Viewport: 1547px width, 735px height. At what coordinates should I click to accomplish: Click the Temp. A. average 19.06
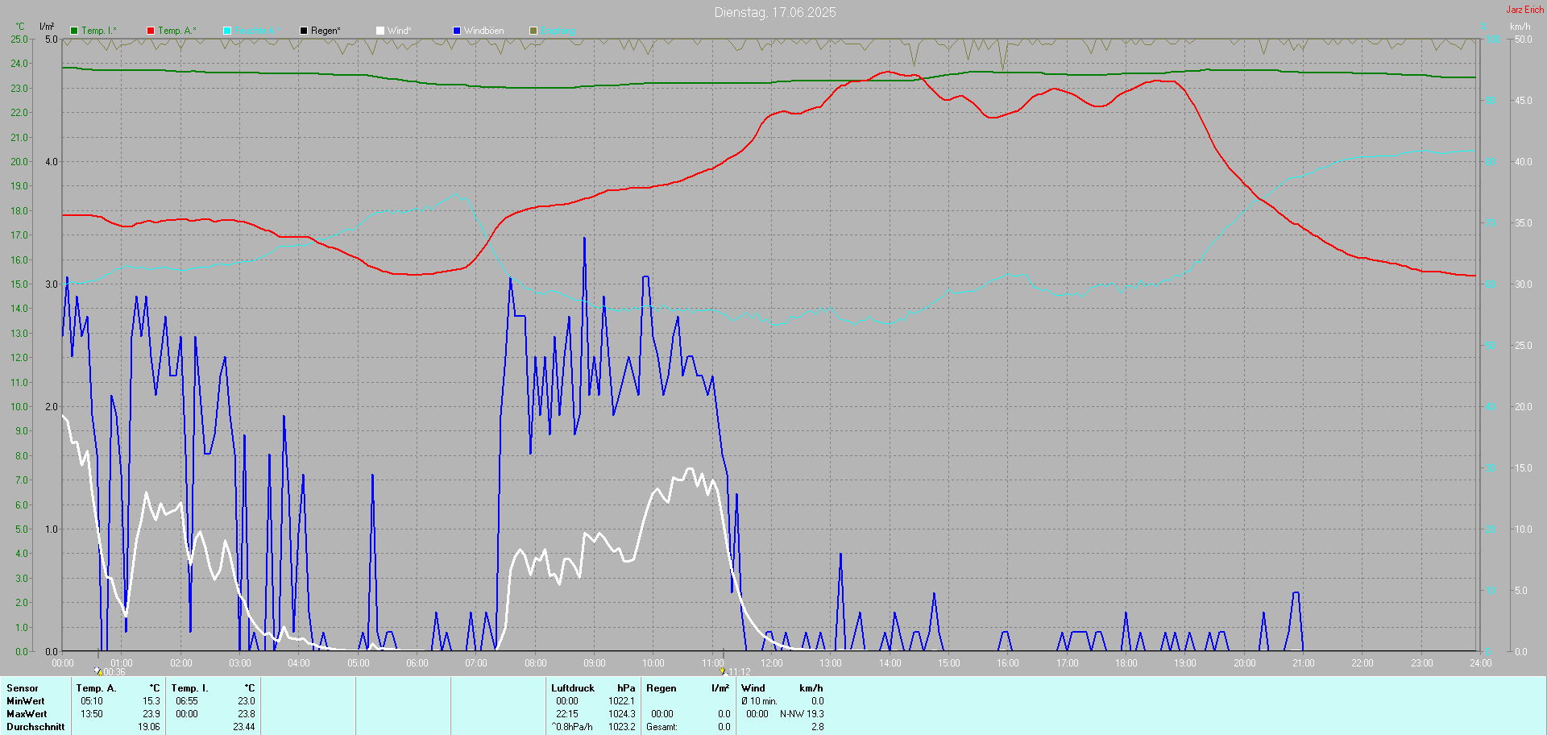[x=149, y=727]
